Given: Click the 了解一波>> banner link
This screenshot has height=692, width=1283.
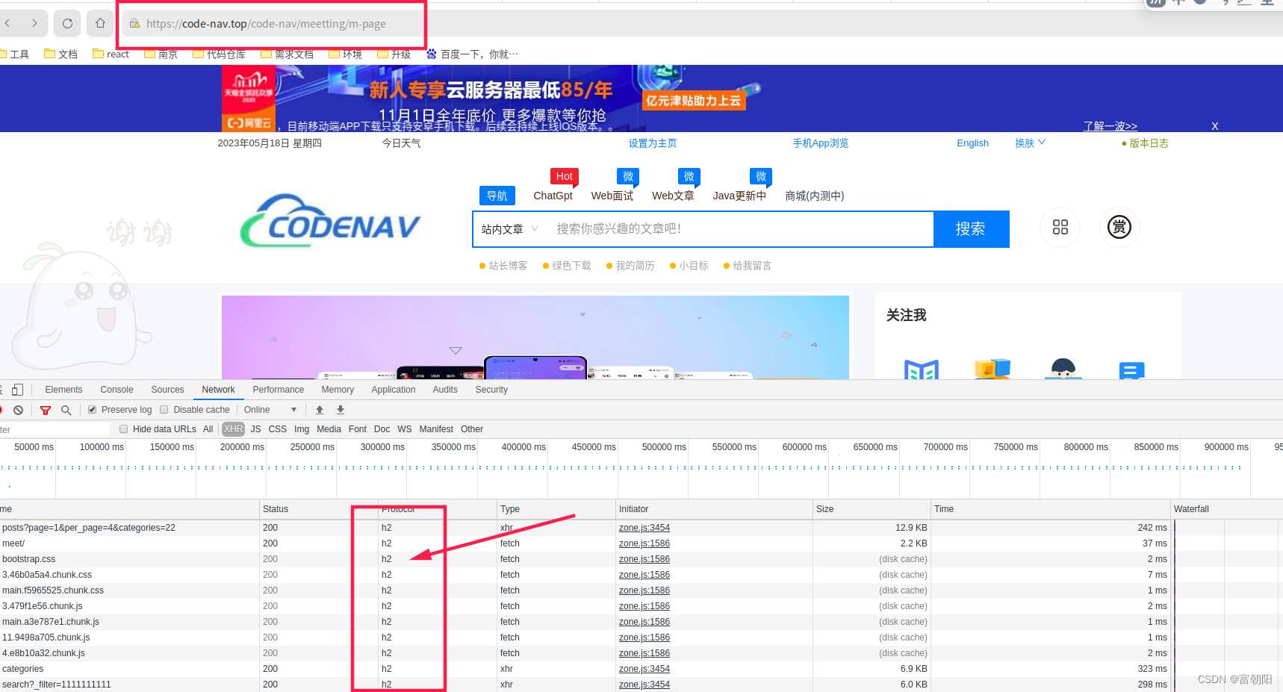Looking at the screenshot, I should tap(1110, 126).
